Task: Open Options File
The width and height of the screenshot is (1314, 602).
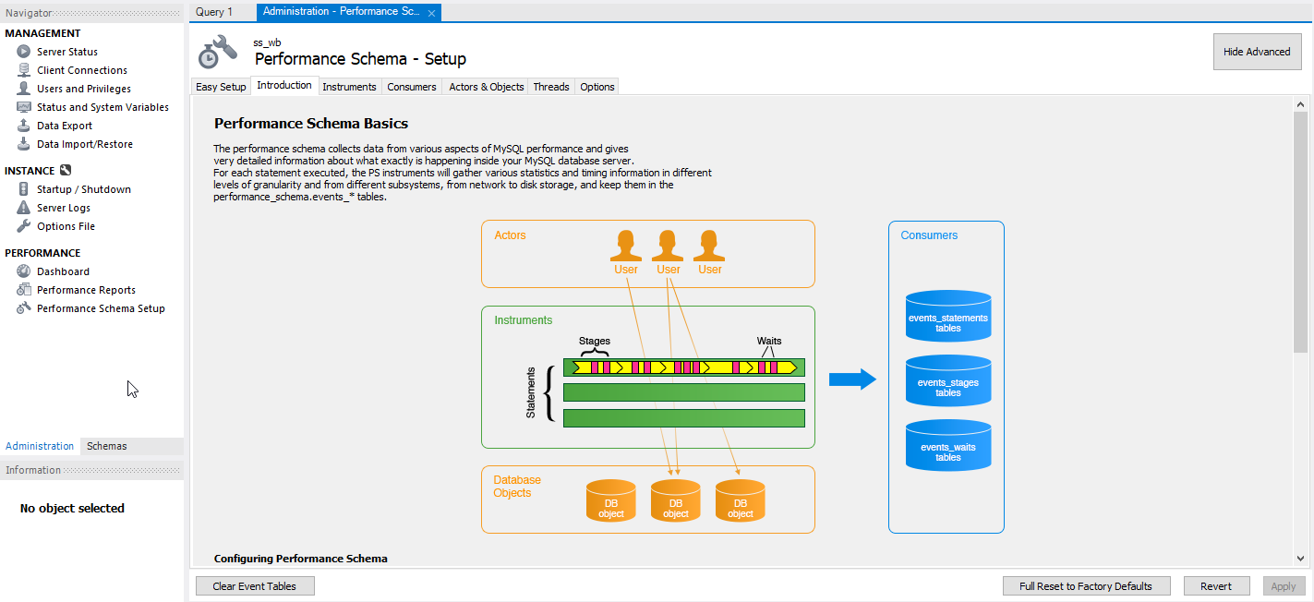Action: (x=66, y=226)
